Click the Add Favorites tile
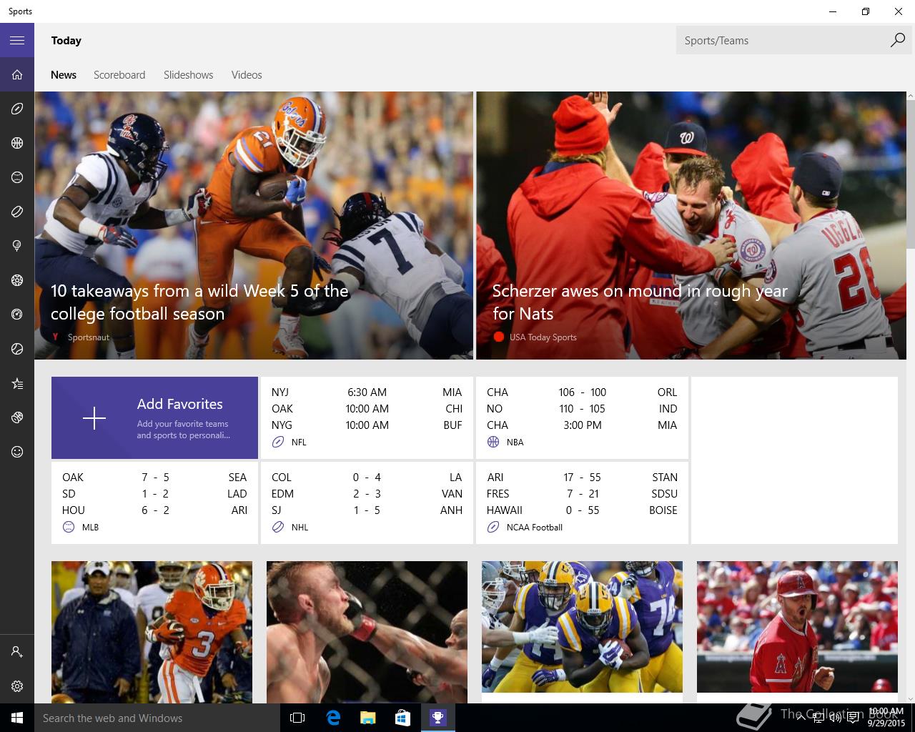Image resolution: width=915 pixels, height=732 pixels. (154, 418)
